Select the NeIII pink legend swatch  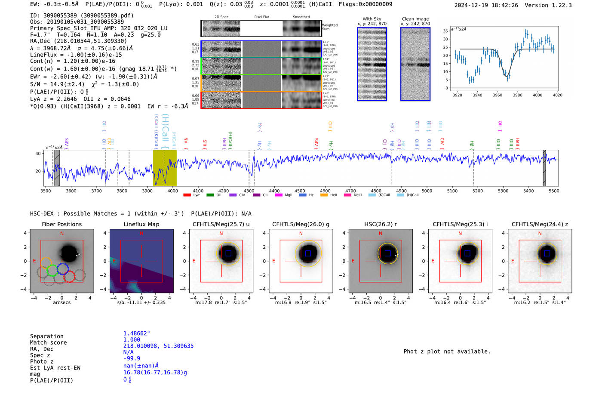[x=347, y=195]
